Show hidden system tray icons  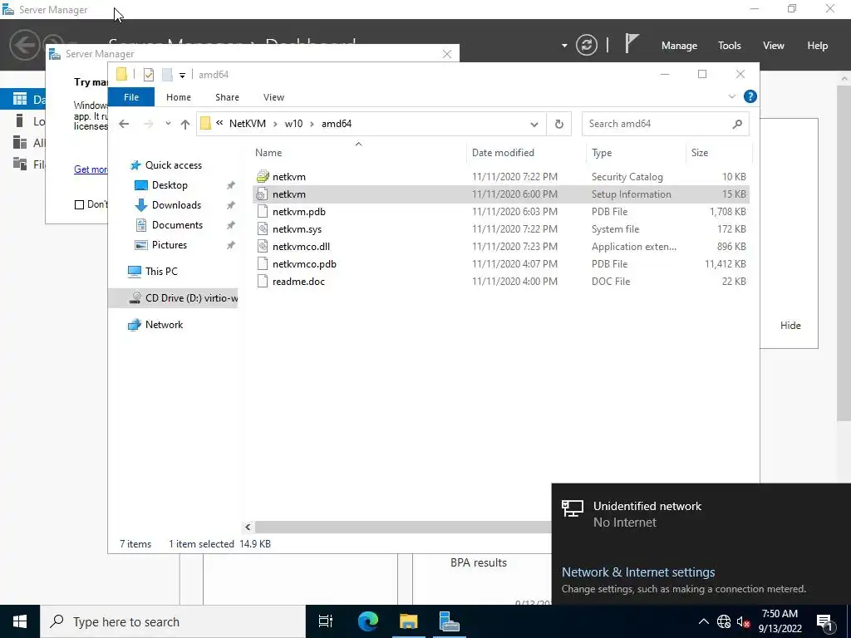[703, 621]
